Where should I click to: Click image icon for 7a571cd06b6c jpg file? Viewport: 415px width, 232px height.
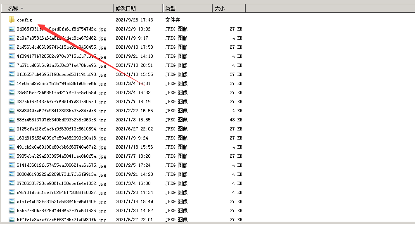(x=12, y=65)
